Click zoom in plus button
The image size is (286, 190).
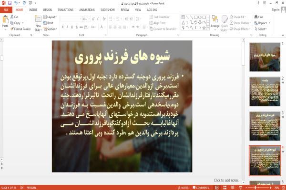(270, 188)
